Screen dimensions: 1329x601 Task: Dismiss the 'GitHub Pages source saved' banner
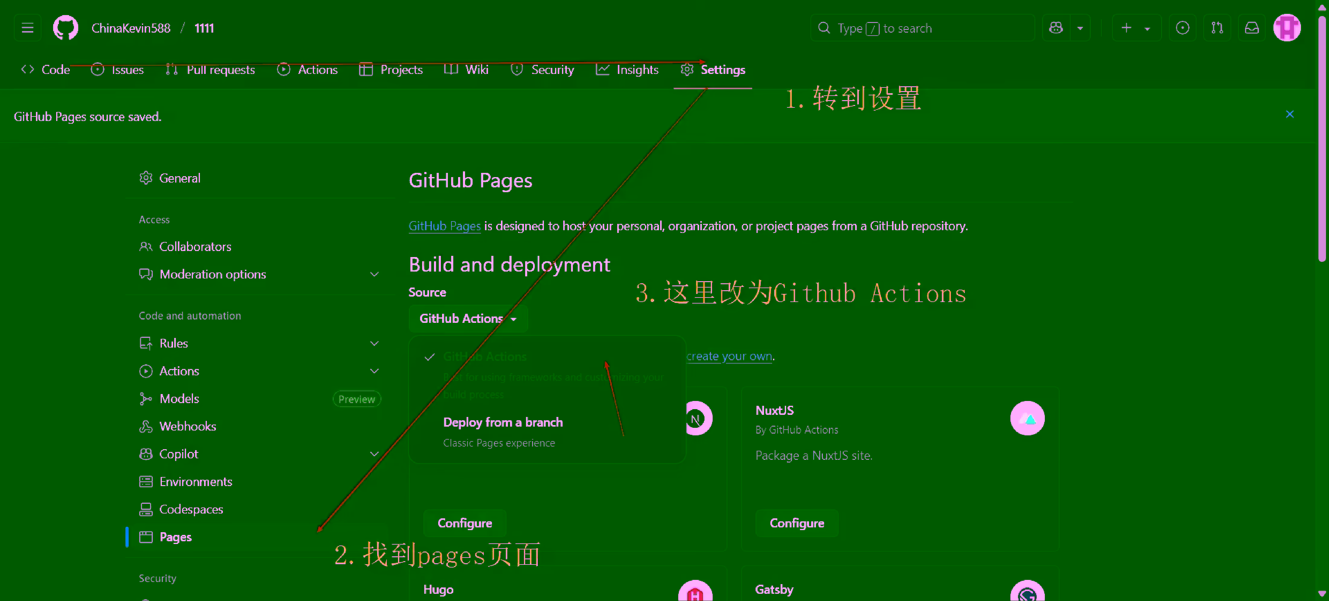pos(1289,114)
